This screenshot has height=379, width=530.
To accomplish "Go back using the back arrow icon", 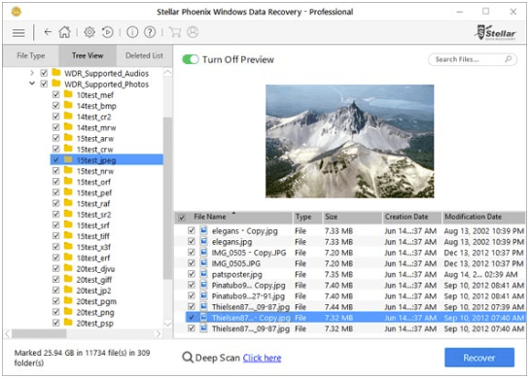I will pyautogui.click(x=48, y=32).
